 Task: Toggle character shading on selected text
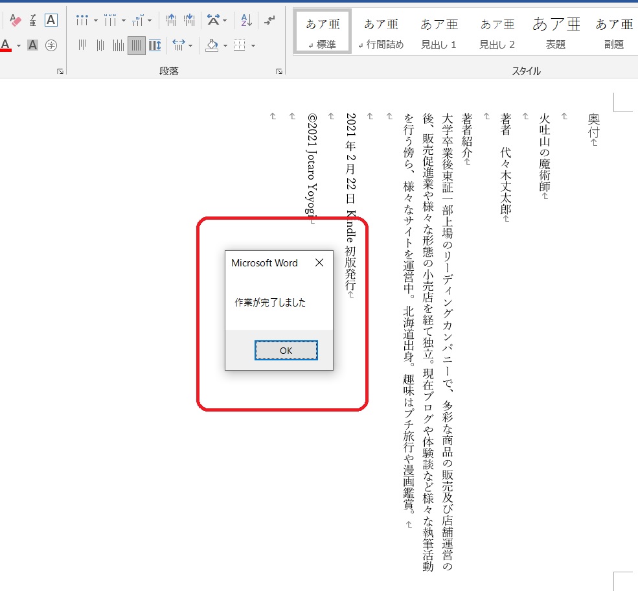click(x=32, y=45)
